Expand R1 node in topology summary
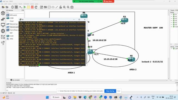 coord(171,14)
